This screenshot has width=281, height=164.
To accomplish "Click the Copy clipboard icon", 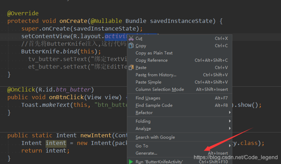I will tap(131, 46).
